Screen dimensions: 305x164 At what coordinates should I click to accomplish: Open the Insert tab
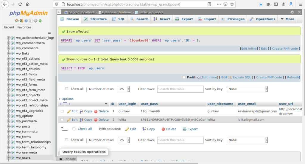point(162,19)
